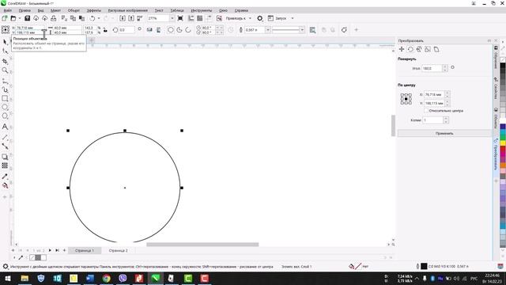Image resolution: width=506 pixels, height=285 pixels.
Task: Click Convert to curves icon in property bar
Action: pos(345,30)
